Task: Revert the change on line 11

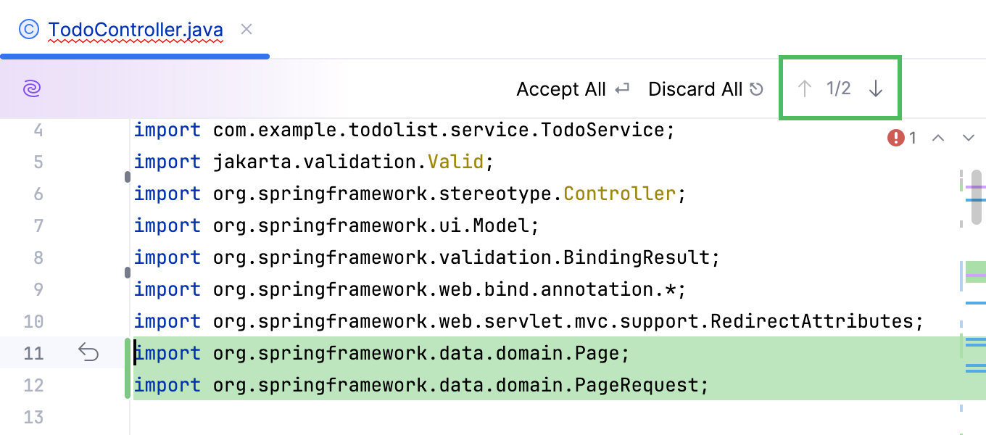Action: pyautogui.click(x=88, y=353)
